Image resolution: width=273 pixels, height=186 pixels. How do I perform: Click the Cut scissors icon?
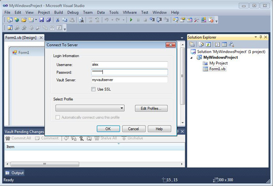coord(58,20)
